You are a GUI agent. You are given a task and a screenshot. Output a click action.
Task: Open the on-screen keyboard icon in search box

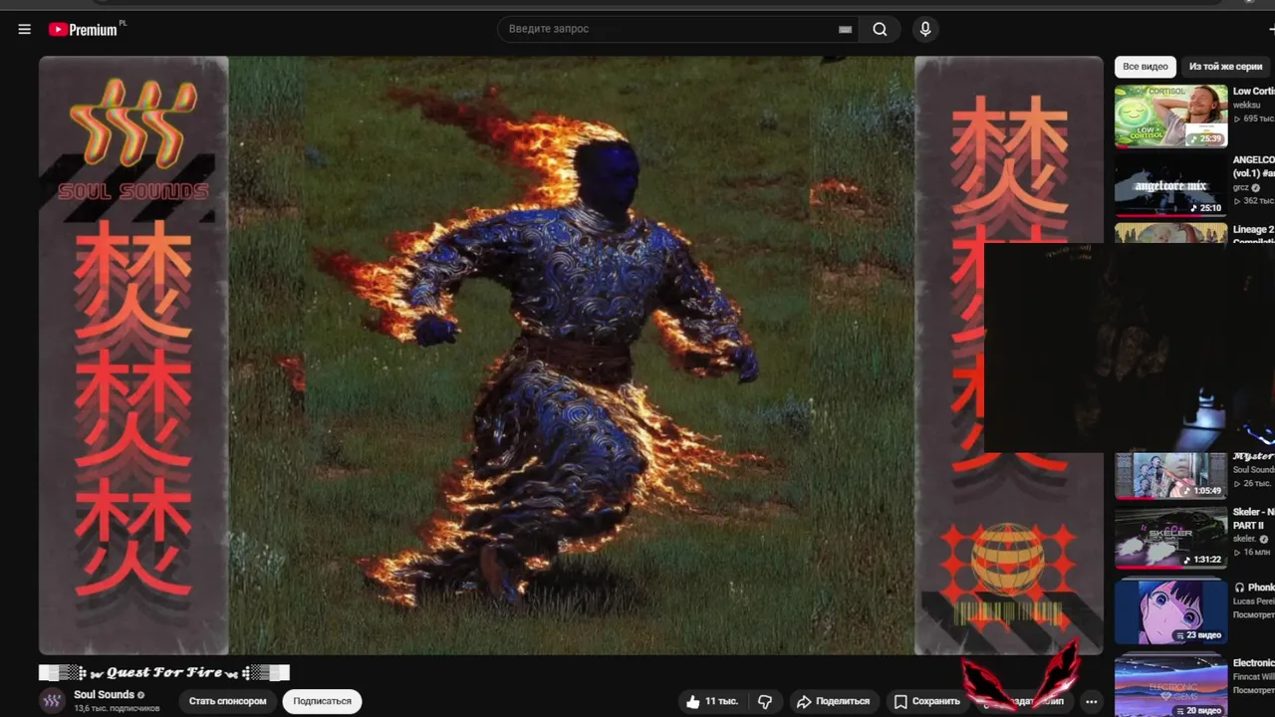(845, 30)
